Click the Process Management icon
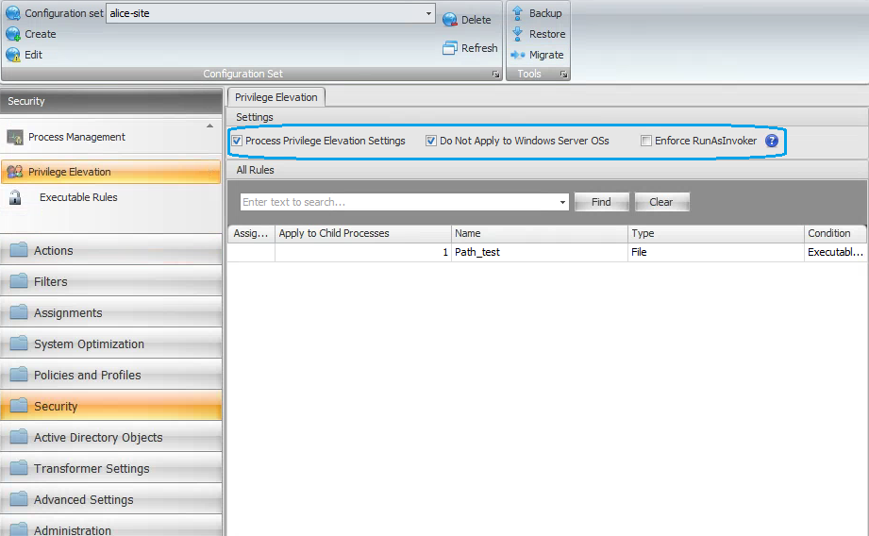This screenshot has height=536, width=869. [x=15, y=137]
